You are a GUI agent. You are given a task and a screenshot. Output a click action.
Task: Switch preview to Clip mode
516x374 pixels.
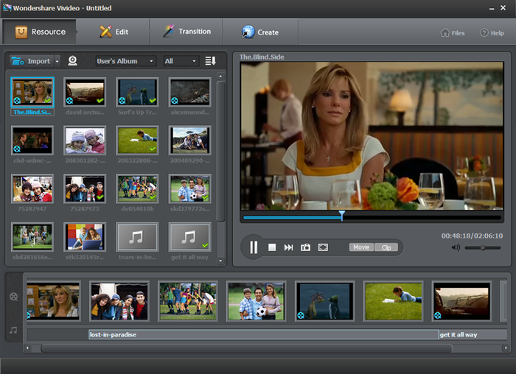pyautogui.click(x=386, y=247)
